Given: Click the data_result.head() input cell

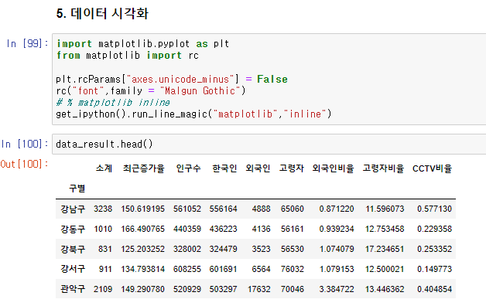Looking at the screenshot, I should pos(269,144).
